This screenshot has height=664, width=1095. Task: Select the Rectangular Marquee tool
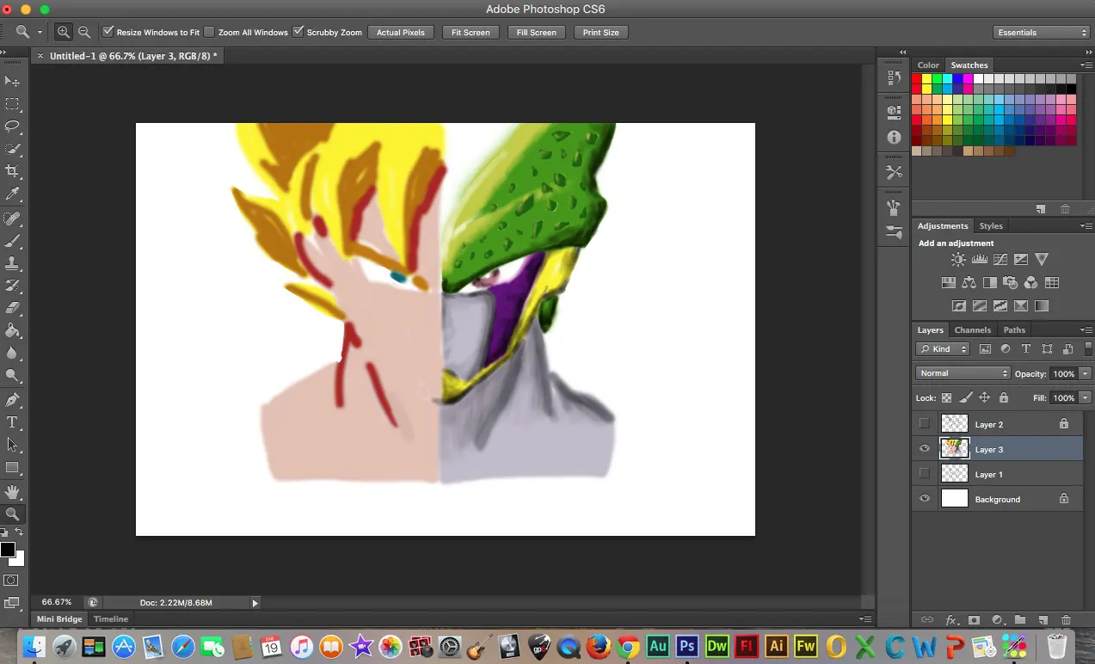coord(12,104)
